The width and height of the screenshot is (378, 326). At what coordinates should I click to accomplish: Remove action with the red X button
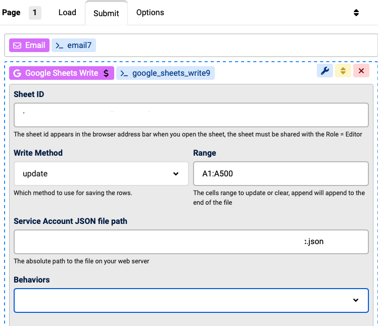(361, 71)
